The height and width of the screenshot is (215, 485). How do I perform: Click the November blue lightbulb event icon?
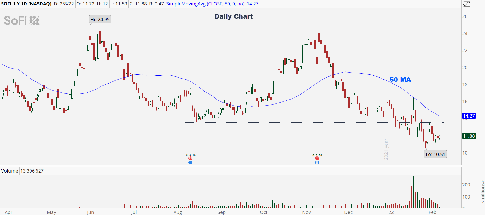[317, 162]
